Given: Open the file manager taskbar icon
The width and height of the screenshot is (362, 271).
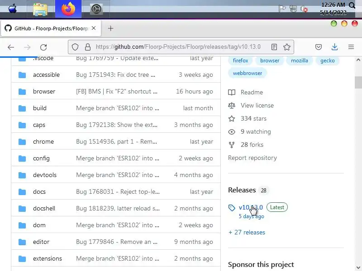Looking at the screenshot, I should click(40, 9).
